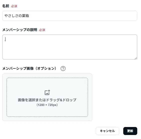Click the blinking text cursor in description
141x139 pixels.
point(5,39)
